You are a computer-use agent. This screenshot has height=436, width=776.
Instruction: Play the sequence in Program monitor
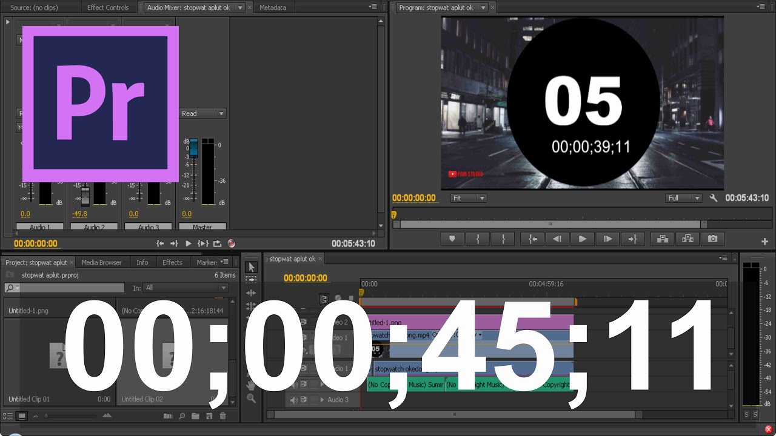582,239
